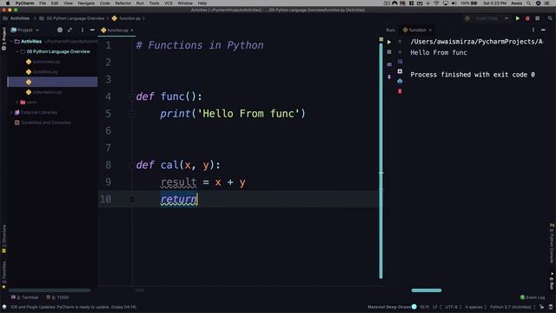This screenshot has height=313, width=556.
Task: Open the Terminal tool window
Action: (x=24, y=297)
